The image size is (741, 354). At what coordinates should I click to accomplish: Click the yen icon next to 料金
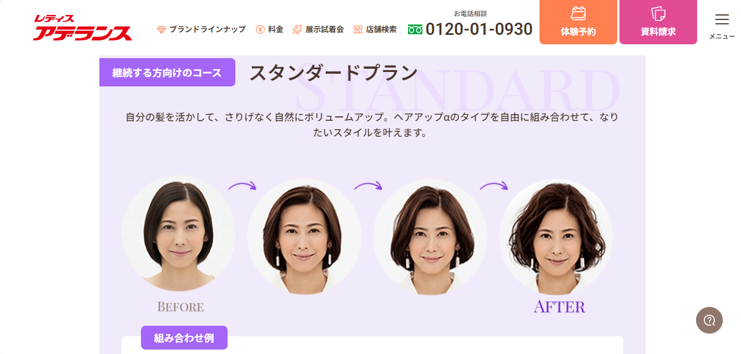click(260, 29)
